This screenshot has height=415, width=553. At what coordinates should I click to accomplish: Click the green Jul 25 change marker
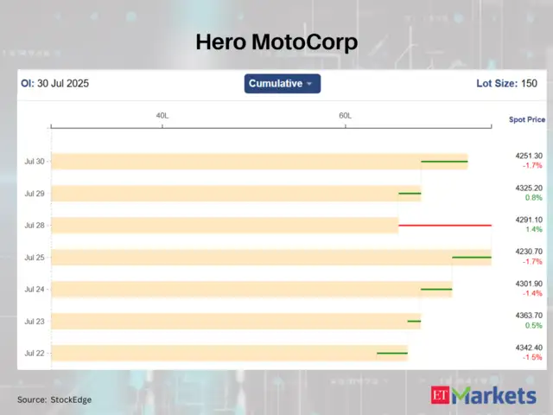471,257
